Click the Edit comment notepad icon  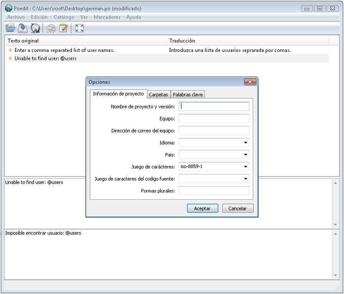coord(64,28)
